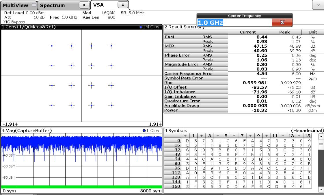Close the Spectrum tab with its x button

coord(84,5)
